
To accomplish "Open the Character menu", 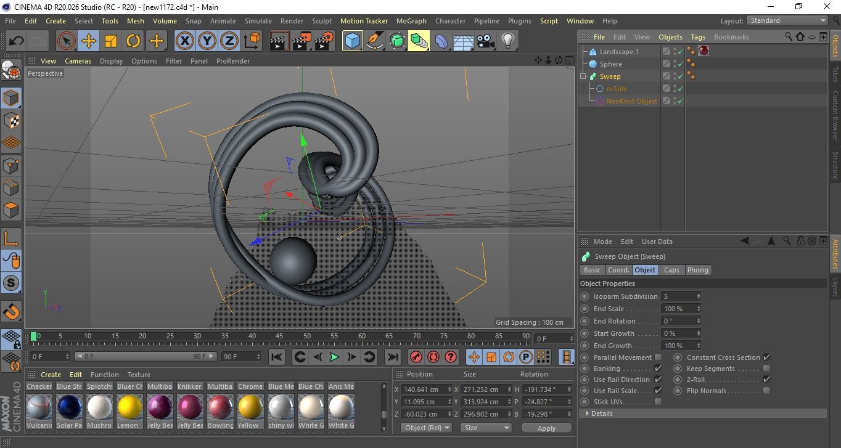I will point(450,21).
